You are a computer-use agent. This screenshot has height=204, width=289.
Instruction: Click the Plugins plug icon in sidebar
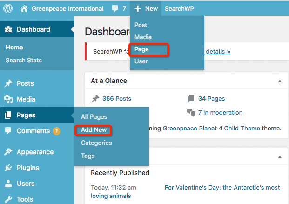click(8, 168)
